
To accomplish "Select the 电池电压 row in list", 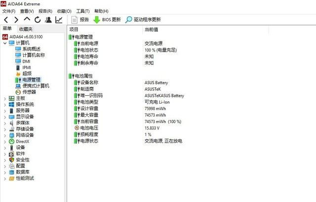I will [89, 128].
